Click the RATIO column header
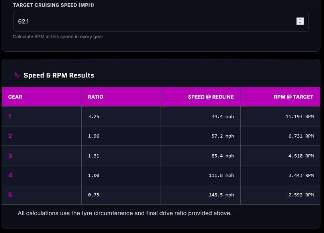The height and width of the screenshot is (233, 324). [96, 97]
